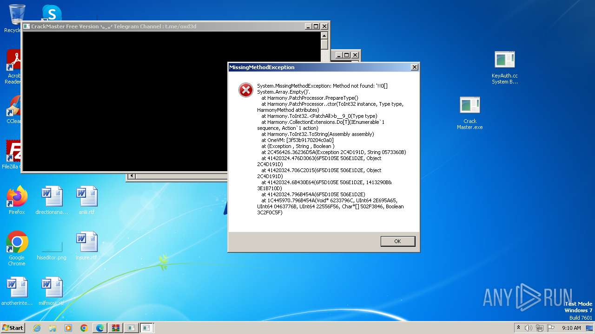595x334 pixels.
Task: Open the network tray icon
Action: coord(539,328)
